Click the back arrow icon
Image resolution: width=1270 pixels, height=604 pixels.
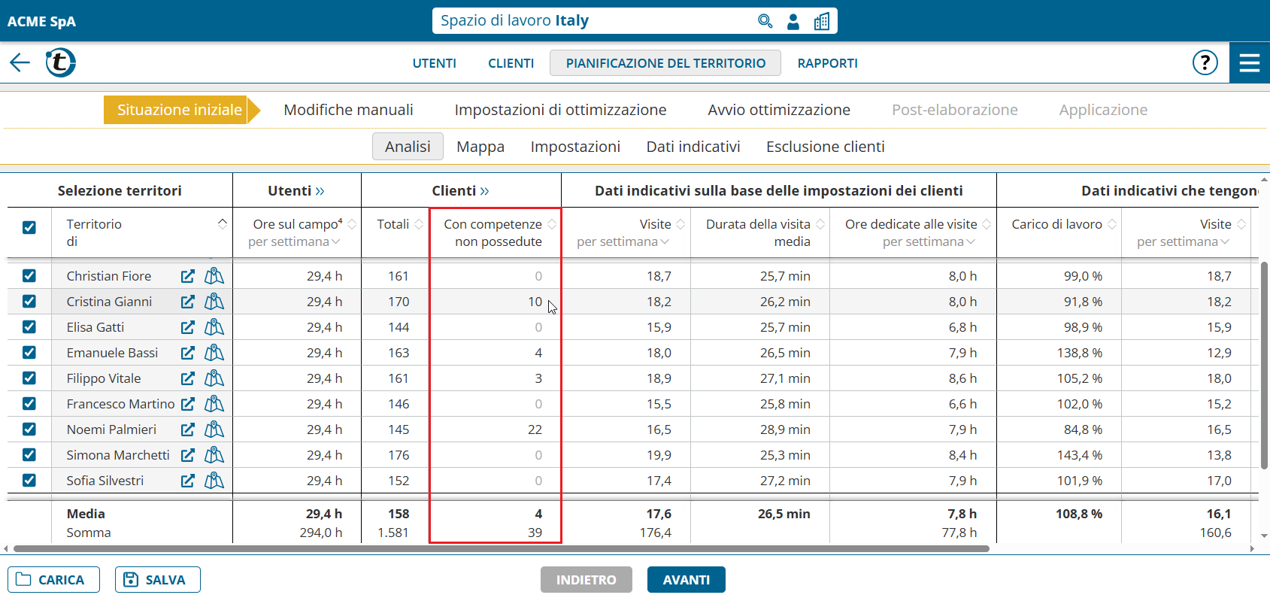[20, 62]
